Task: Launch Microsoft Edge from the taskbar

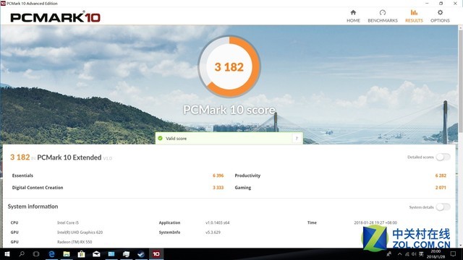Action: pyautogui.click(x=51, y=253)
